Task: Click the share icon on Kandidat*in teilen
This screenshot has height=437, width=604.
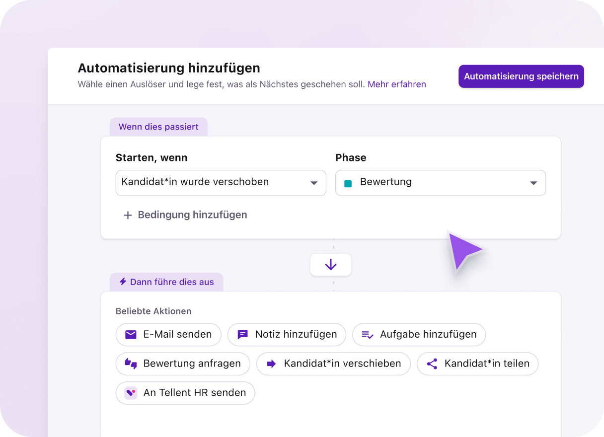Action: (432, 364)
